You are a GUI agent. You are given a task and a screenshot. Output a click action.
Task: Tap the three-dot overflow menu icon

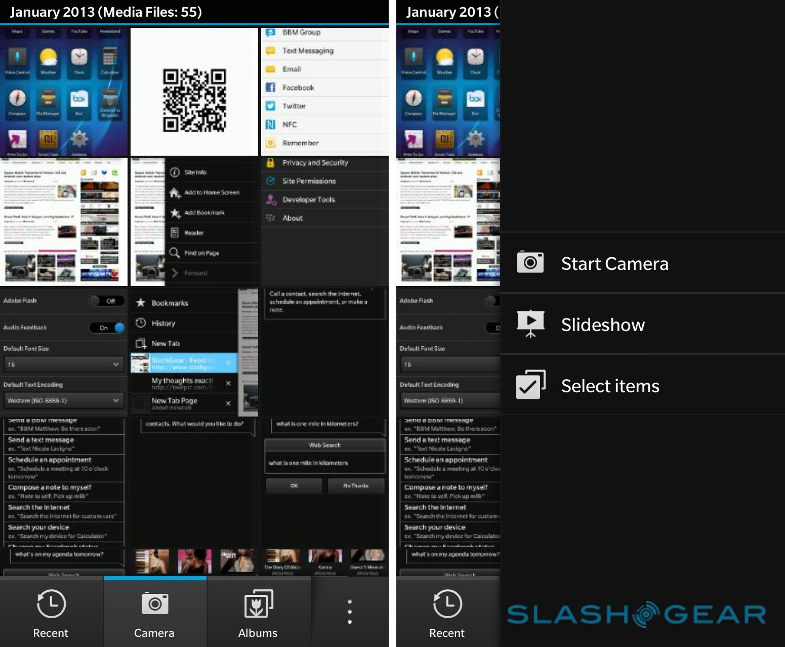point(349,612)
